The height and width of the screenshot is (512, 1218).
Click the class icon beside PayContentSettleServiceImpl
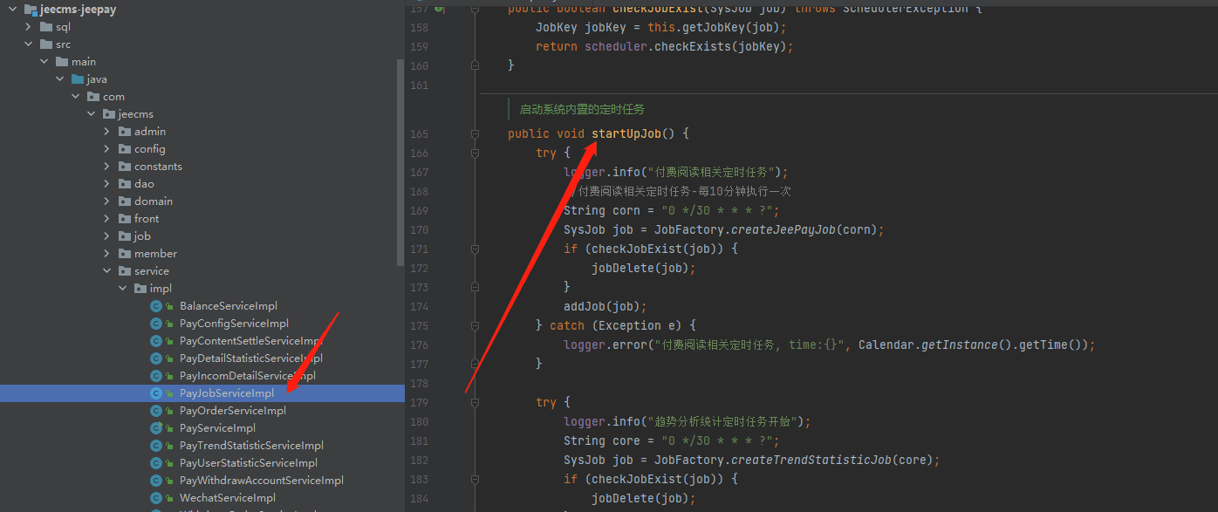[156, 341]
